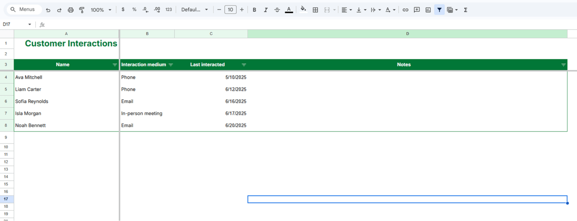The image size is (577, 221).
Task: Open the zoom 100% dropdown
Action: tap(101, 10)
